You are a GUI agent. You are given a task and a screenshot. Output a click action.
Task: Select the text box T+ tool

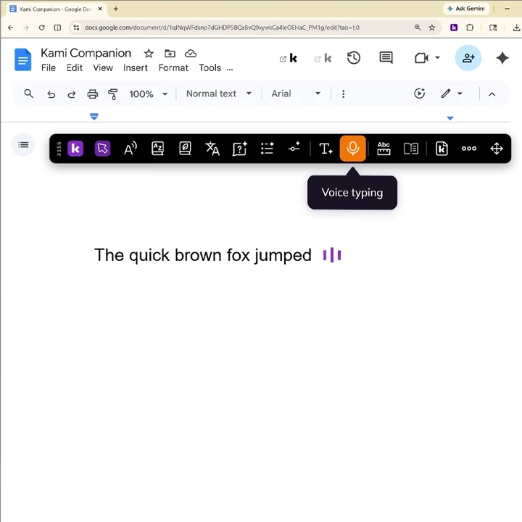click(x=326, y=149)
